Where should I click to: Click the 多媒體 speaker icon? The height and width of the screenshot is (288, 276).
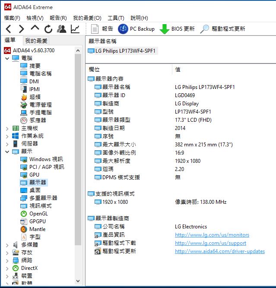tap(16, 245)
